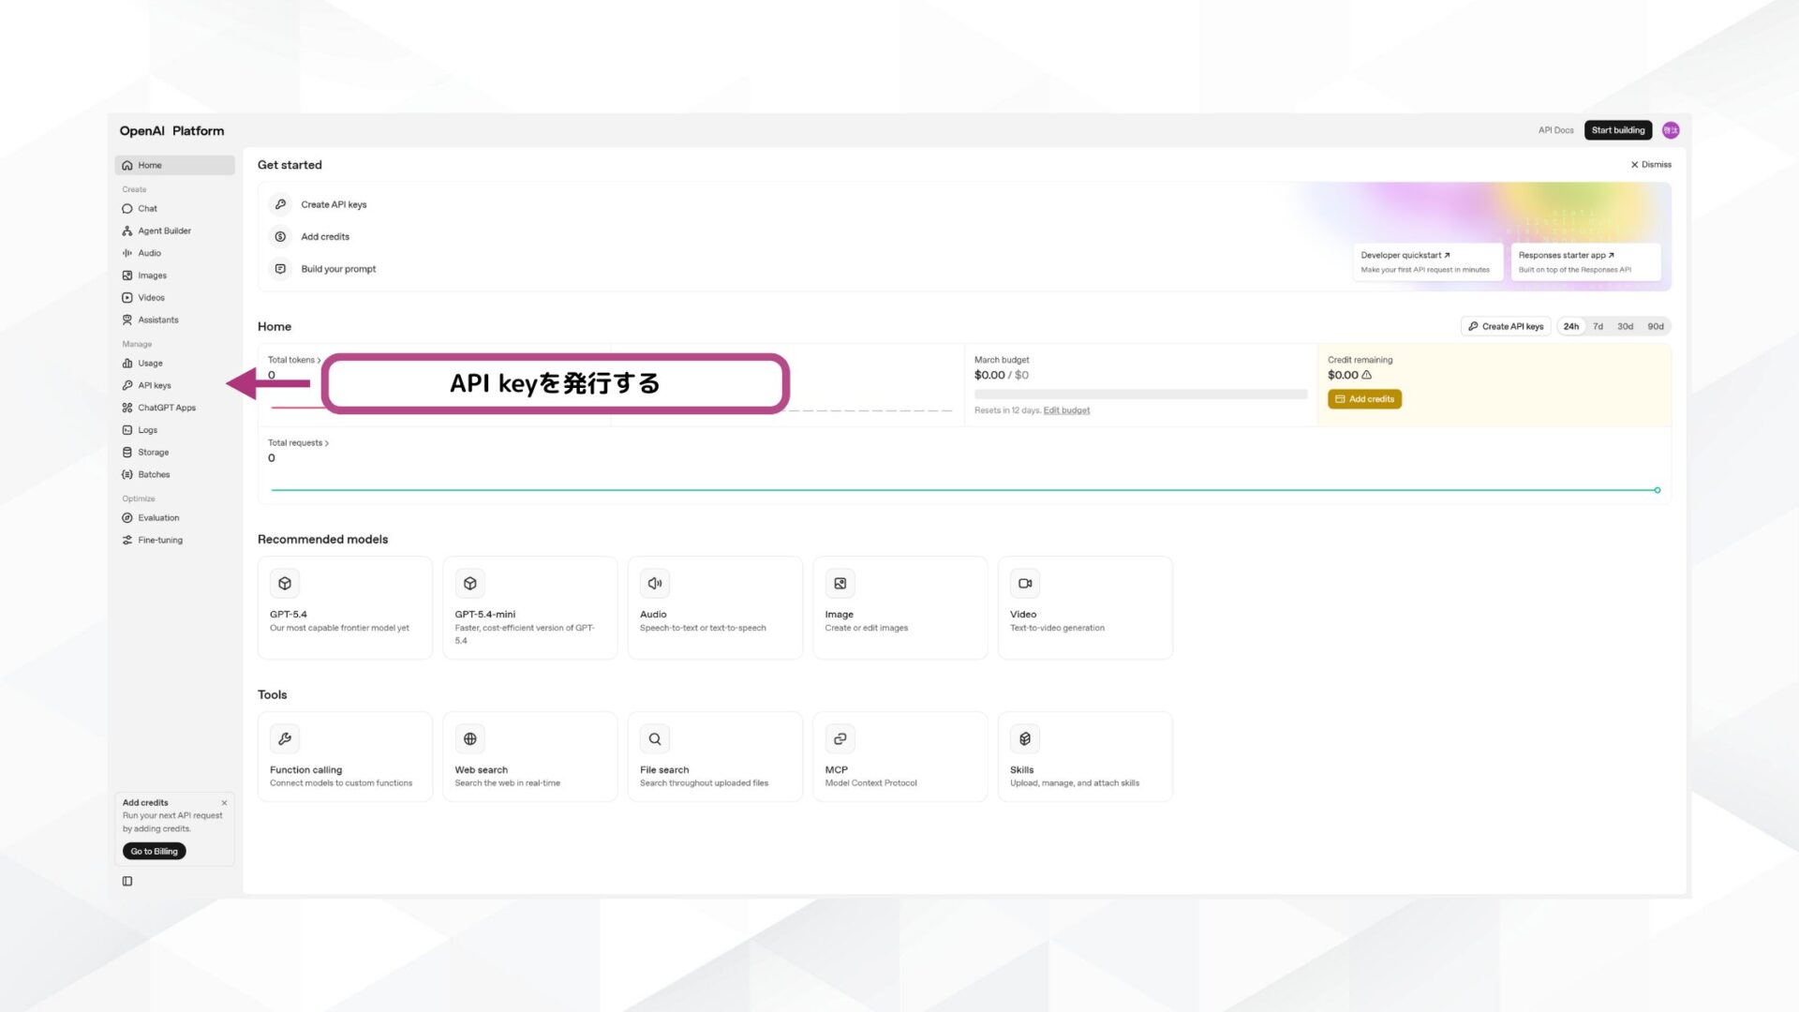Switch usage view to 30d
Viewport: 1799px width, 1012px height.
1626,326
